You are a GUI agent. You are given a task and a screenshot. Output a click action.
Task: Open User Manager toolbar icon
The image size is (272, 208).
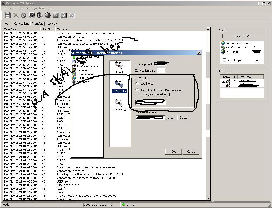click(40, 15)
